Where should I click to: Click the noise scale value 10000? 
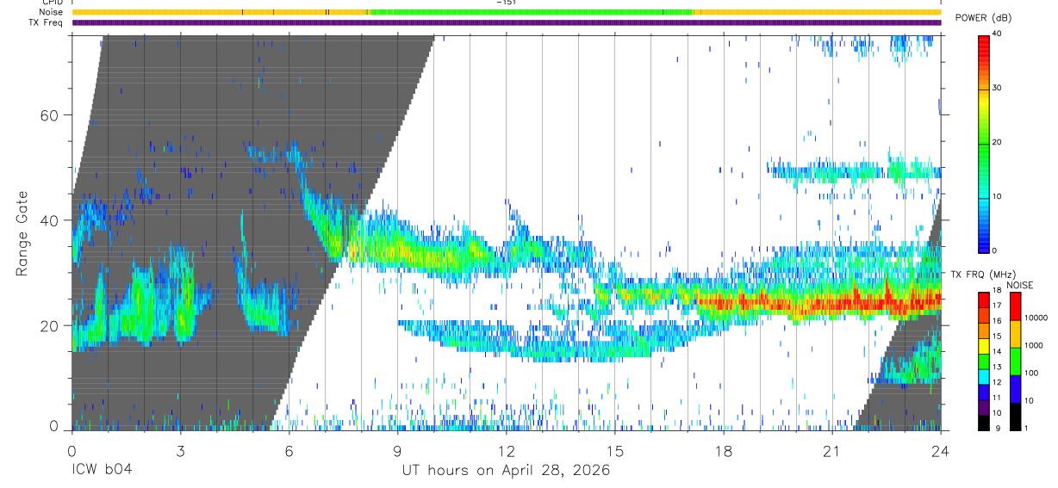point(1035,318)
